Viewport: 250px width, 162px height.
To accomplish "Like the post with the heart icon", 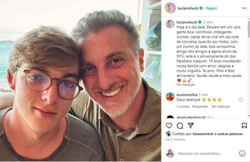I will pyautogui.click(x=169, y=126).
